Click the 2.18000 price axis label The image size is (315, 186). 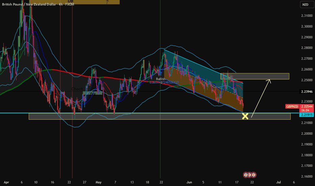point(307,155)
